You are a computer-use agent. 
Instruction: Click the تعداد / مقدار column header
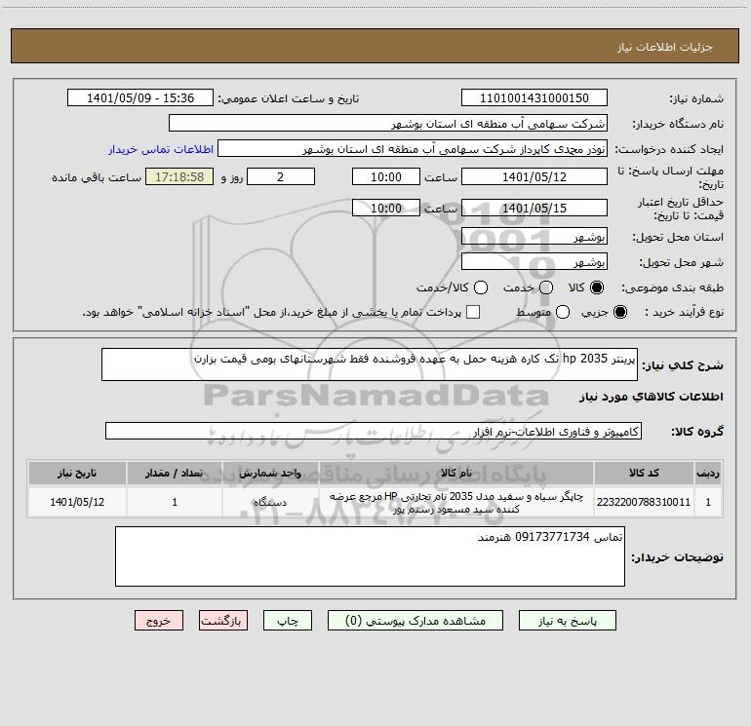(175, 473)
